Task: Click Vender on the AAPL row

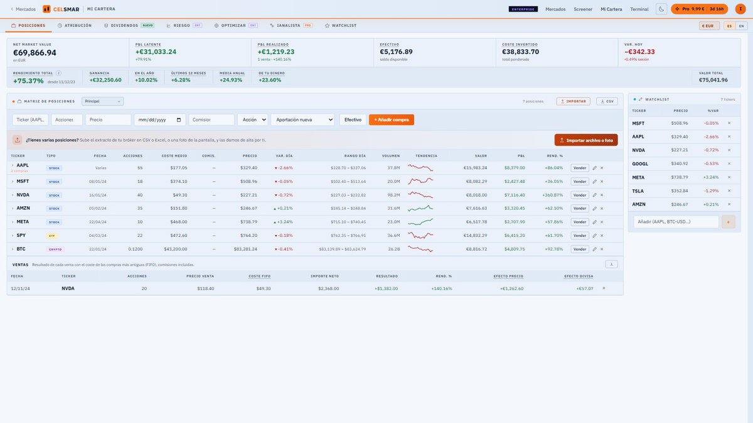Action: pyautogui.click(x=580, y=168)
